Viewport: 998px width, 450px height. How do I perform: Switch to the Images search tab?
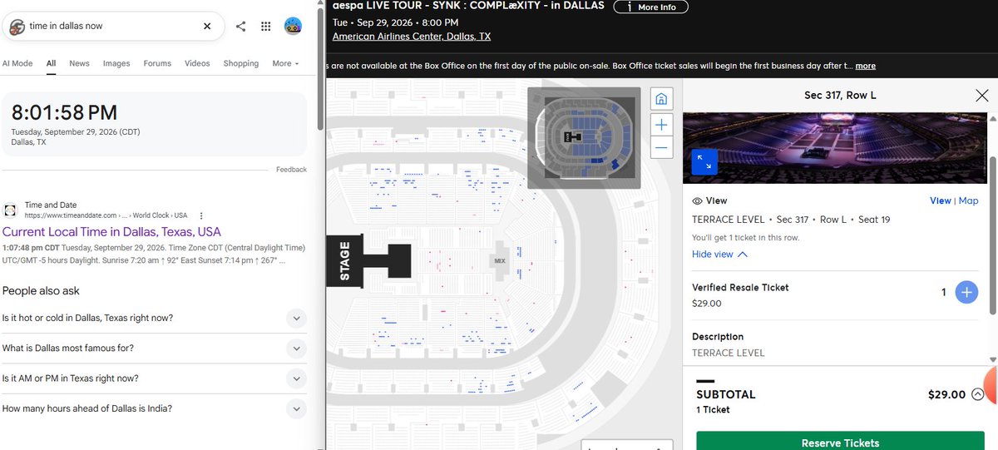(x=116, y=63)
